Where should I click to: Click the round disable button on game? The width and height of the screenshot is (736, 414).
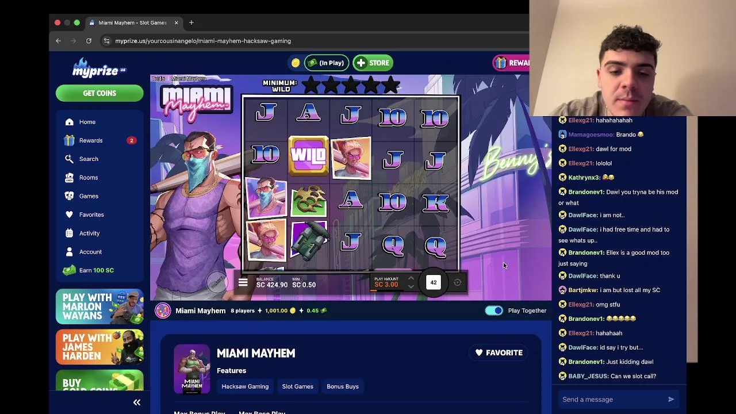(x=217, y=283)
